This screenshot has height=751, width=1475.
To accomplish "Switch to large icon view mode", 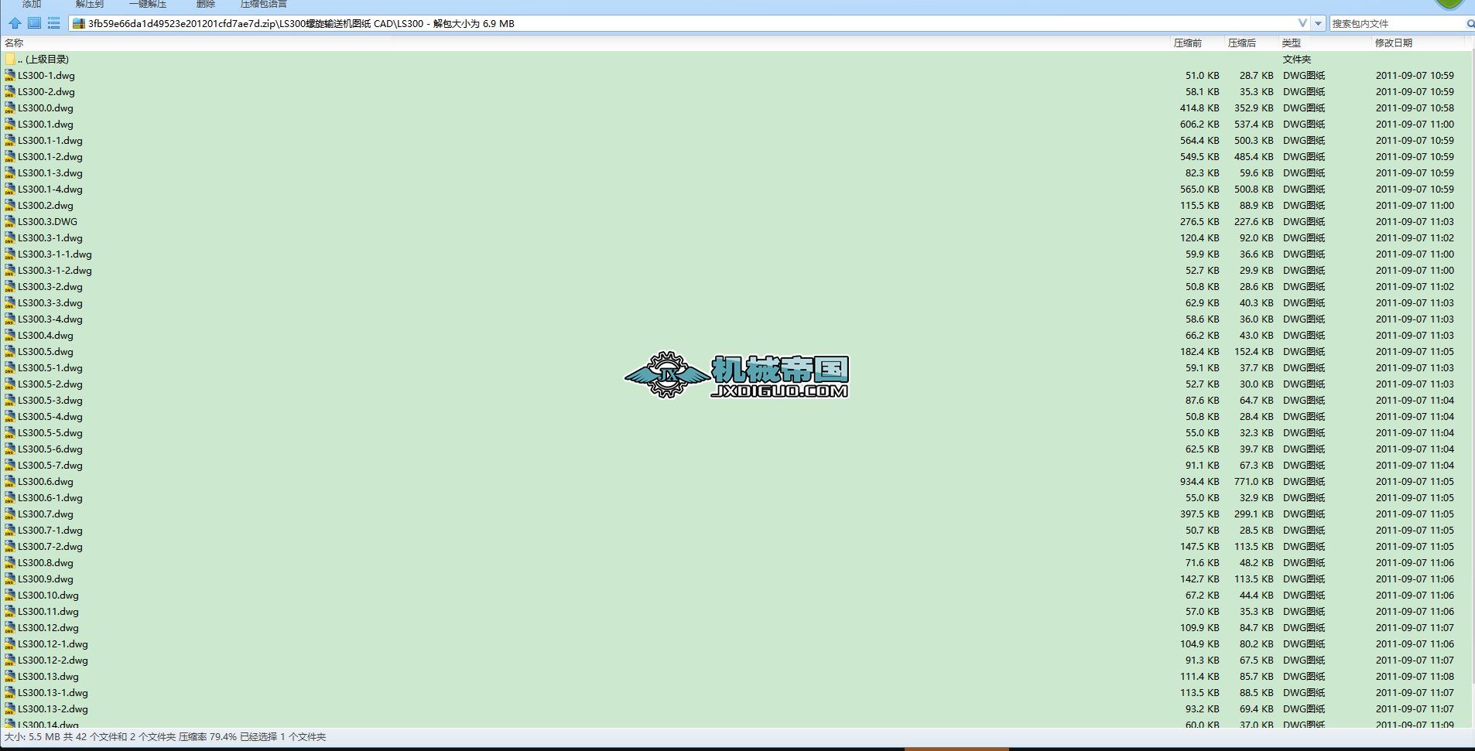I will 34,23.
